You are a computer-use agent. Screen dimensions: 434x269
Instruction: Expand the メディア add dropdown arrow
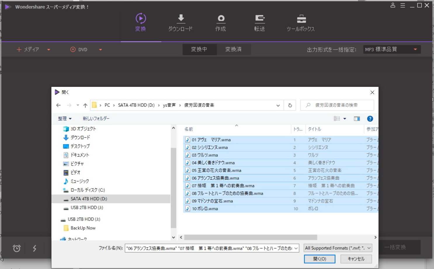(49, 50)
